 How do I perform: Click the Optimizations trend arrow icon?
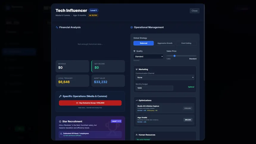pyautogui.click(x=137, y=101)
